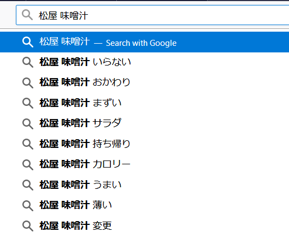This screenshot has width=289, height=238.
Task: Pick the suggestion '松屋 味噌汁 まずい'
Action: tap(144, 103)
